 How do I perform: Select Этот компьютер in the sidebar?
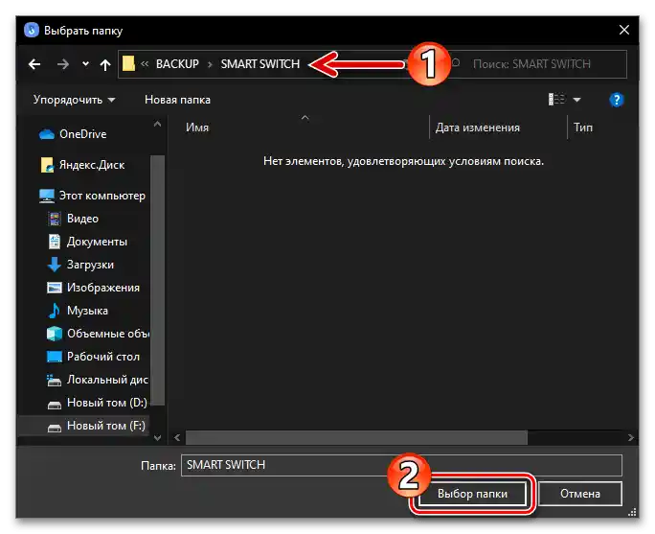click(102, 196)
